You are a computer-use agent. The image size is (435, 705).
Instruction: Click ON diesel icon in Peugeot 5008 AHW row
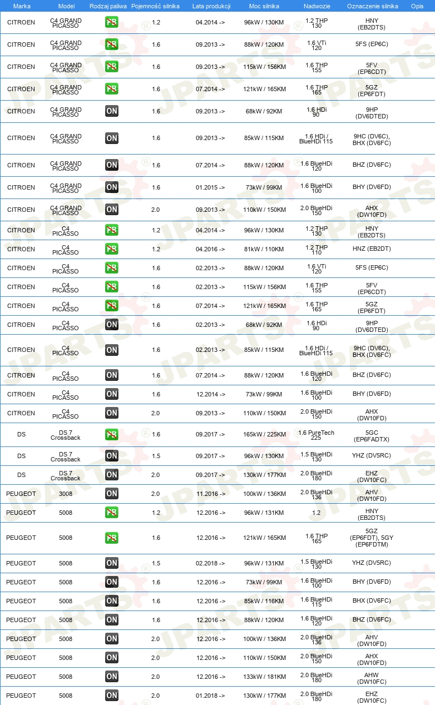112,677
